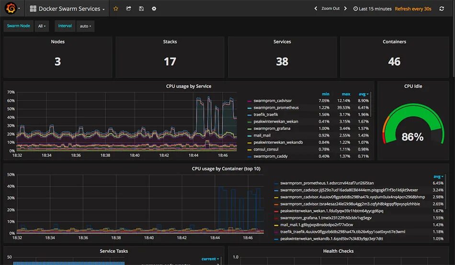Open CPU usage by Service panel menu
The height and width of the screenshot is (265, 455).
(189, 86)
